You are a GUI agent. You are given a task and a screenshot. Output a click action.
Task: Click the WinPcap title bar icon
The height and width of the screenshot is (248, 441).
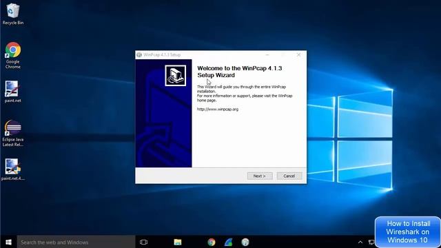tap(139, 55)
